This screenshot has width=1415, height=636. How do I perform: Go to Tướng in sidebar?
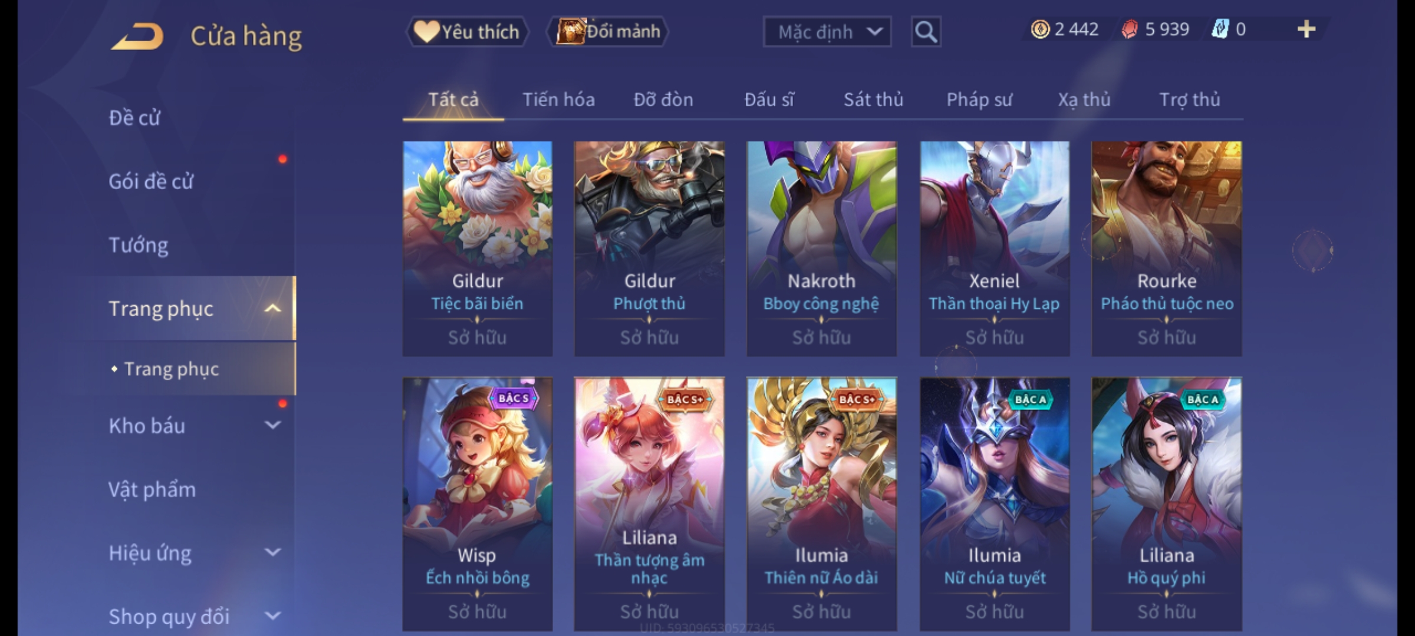click(139, 245)
